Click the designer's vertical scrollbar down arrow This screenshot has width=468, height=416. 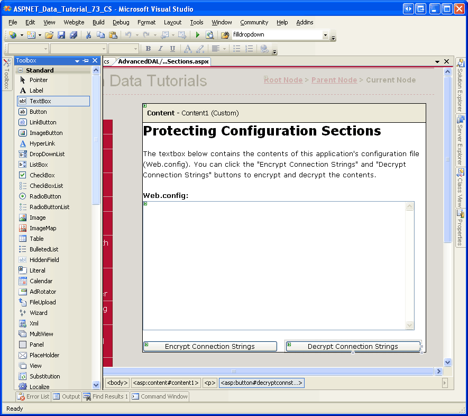pyautogui.click(x=448, y=363)
